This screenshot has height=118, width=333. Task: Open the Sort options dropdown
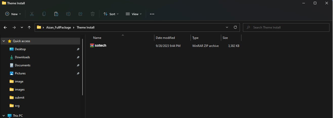[111, 14]
